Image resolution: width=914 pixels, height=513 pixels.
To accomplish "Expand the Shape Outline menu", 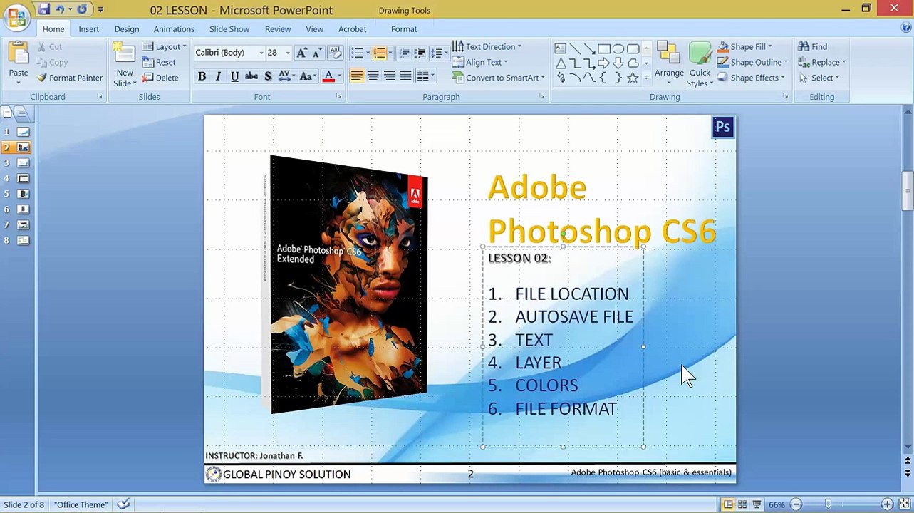I will point(752,62).
